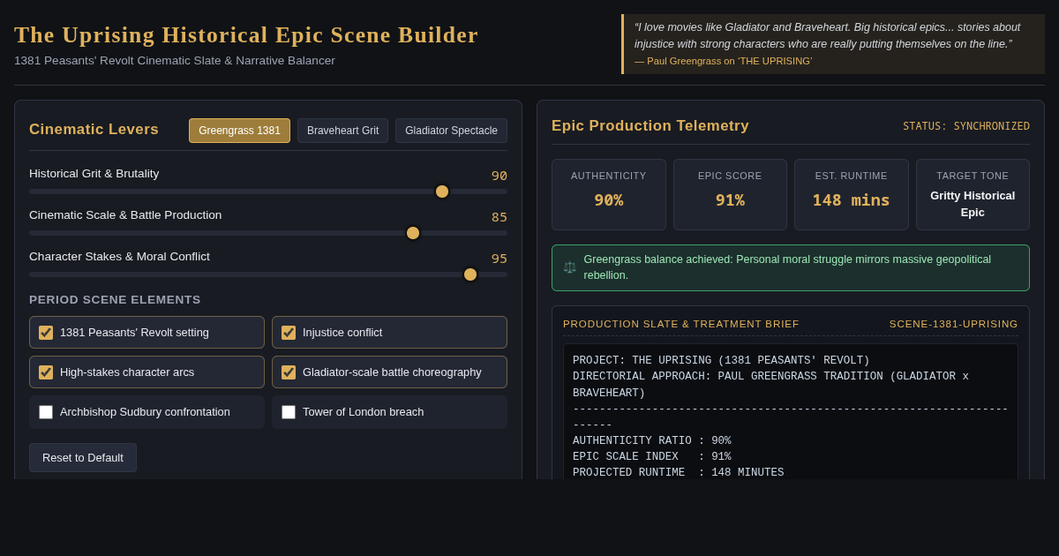Viewport: 1059px width, 556px height.
Task: Click the Cinematic Levers heading
Action: click(94, 130)
